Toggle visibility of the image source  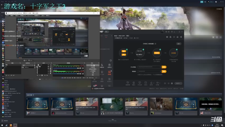click(x=48, y=67)
